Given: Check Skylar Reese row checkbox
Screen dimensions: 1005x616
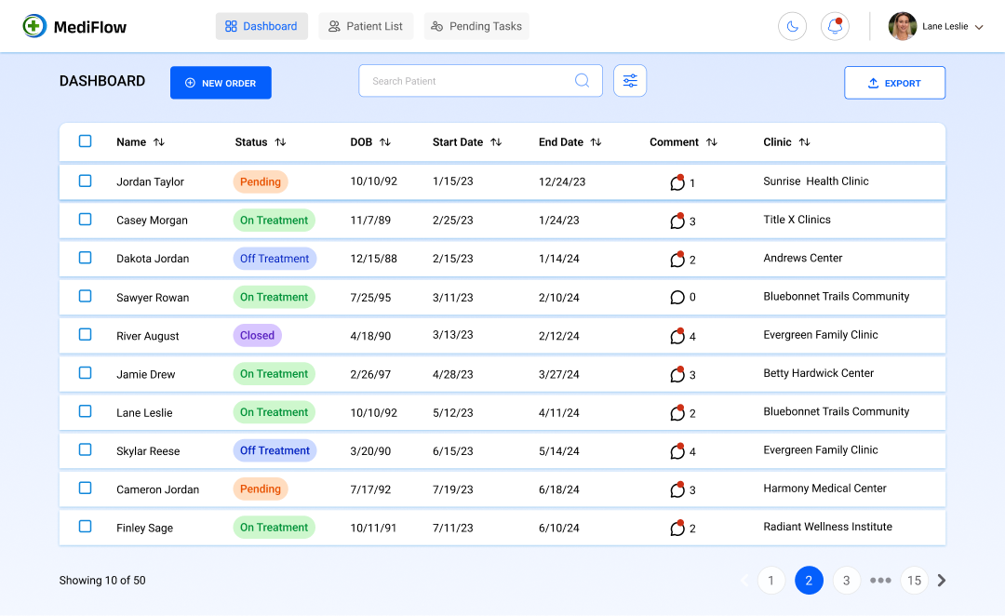Looking at the screenshot, I should tap(85, 450).
